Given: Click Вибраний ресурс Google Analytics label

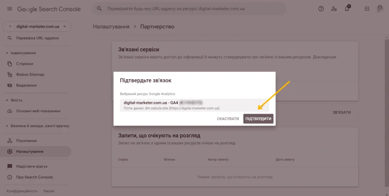Looking at the screenshot, I should point(148,94).
